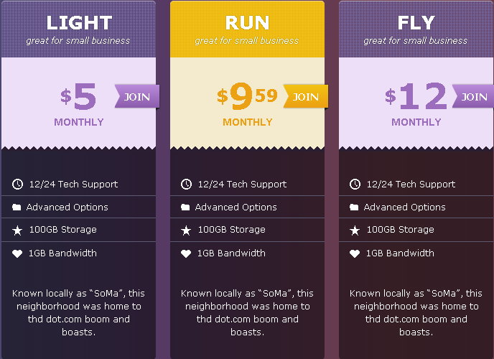
Task: Click the clock icon in LIGHT plan
Action: click(17, 184)
